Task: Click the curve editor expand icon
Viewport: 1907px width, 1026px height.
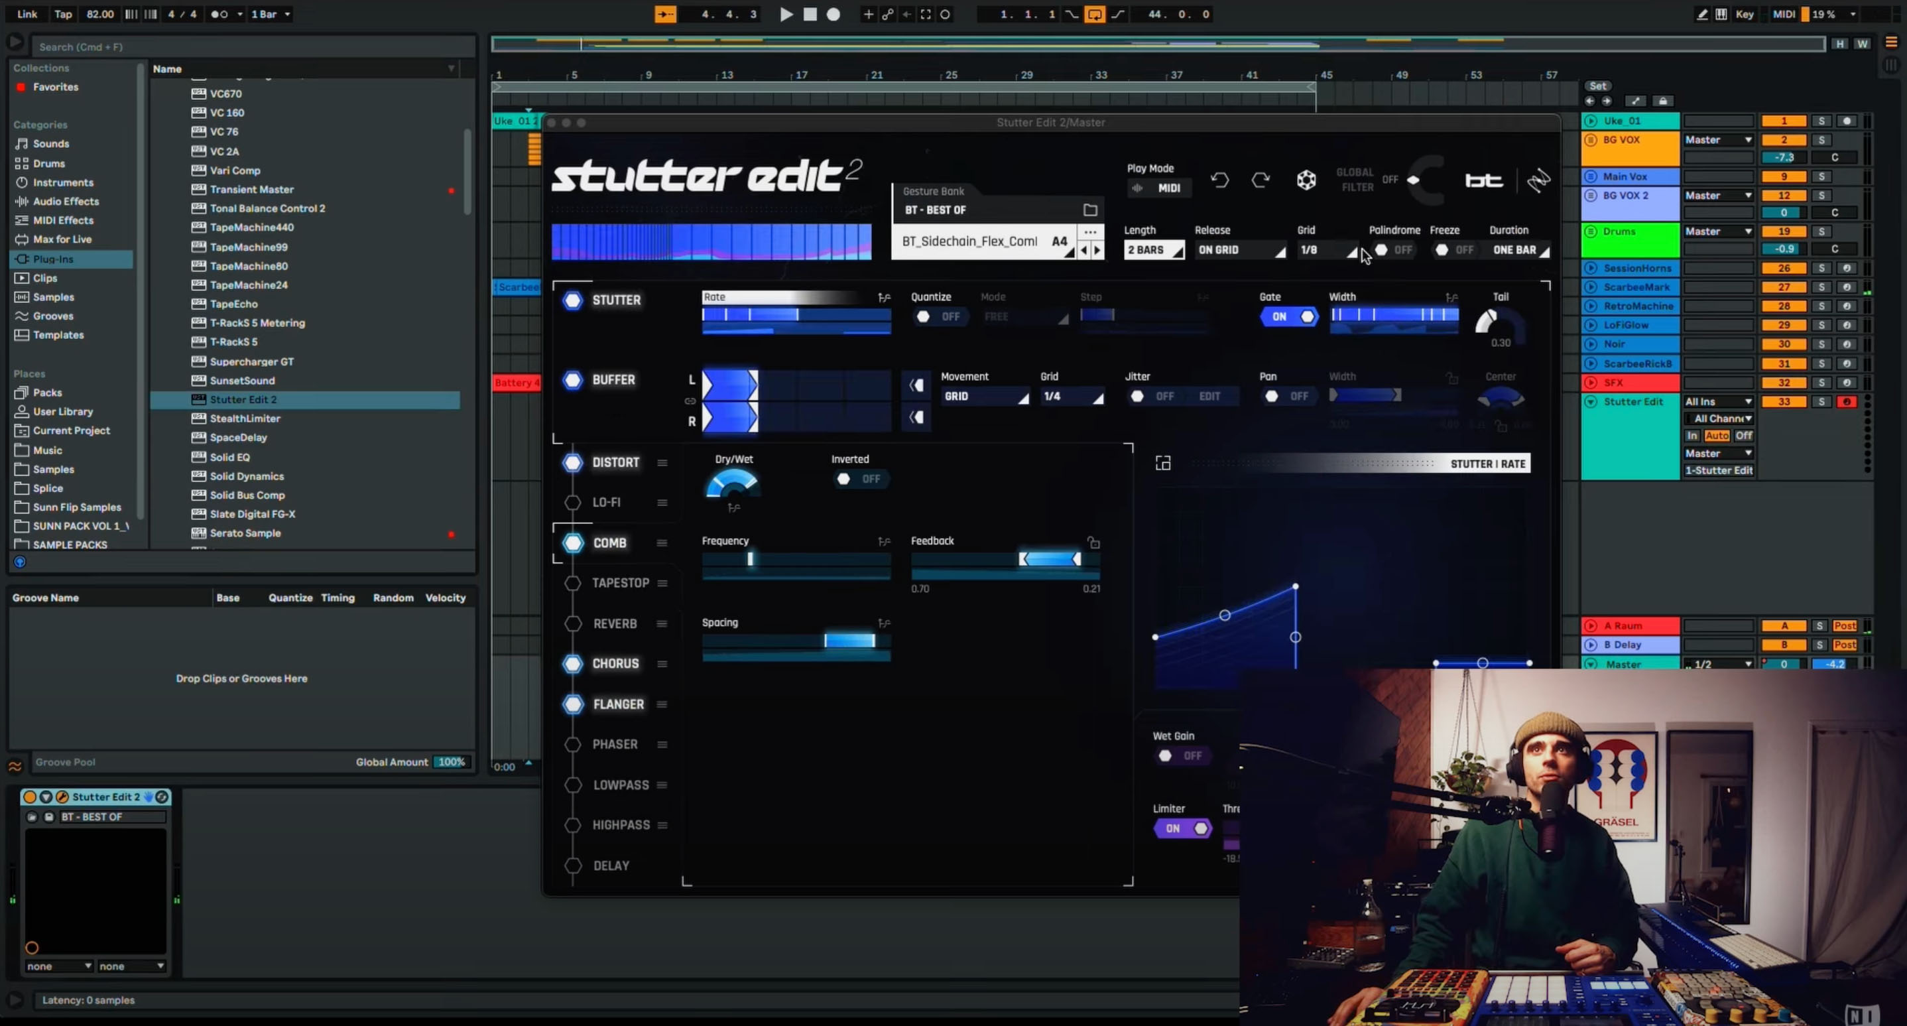Action: click(x=1163, y=464)
